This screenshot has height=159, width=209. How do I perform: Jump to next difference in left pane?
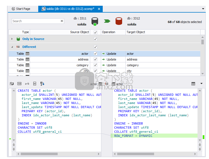point(14,149)
